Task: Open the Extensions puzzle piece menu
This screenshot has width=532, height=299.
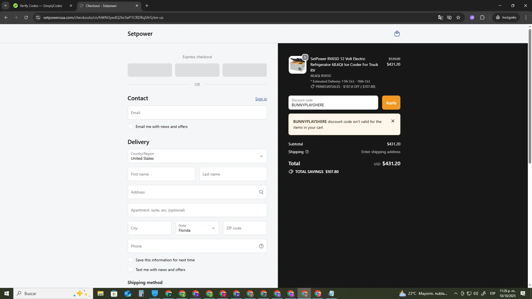Action: coord(482,17)
